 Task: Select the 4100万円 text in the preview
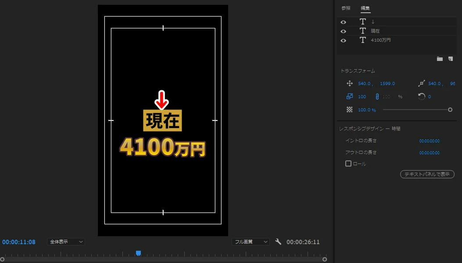(162, 147)
